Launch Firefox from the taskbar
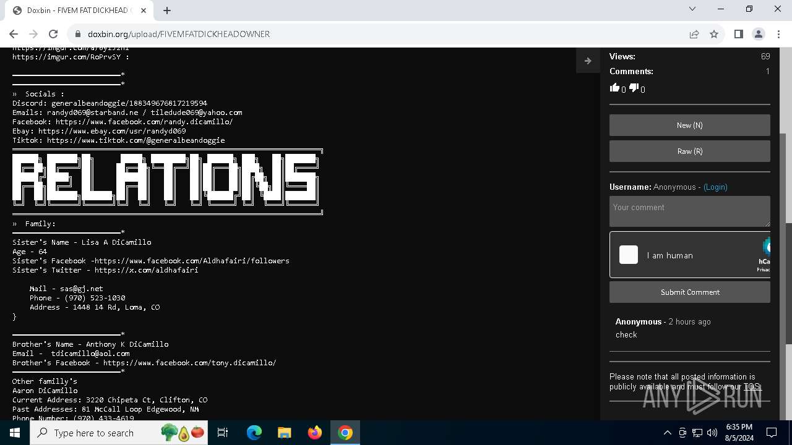This screenshot has width=792, height=445. (315, 433)
